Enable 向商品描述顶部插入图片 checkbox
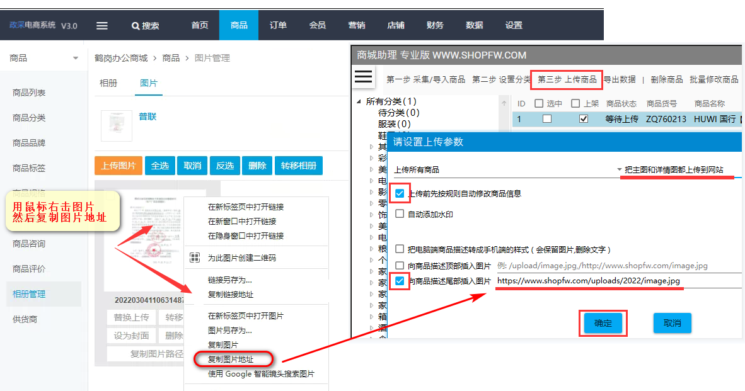 click(400, 266)
